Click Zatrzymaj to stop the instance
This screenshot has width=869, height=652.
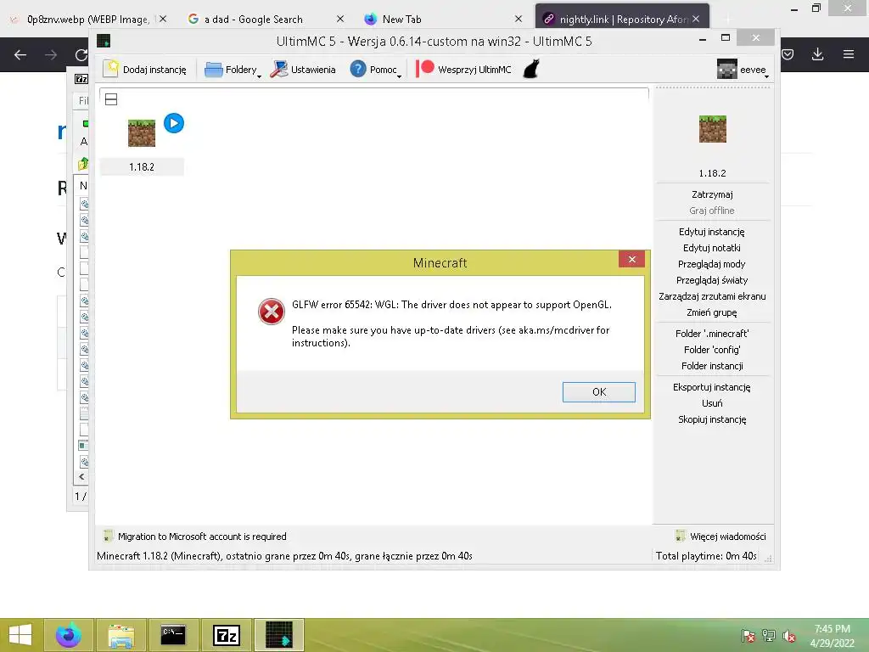[712, 194]
